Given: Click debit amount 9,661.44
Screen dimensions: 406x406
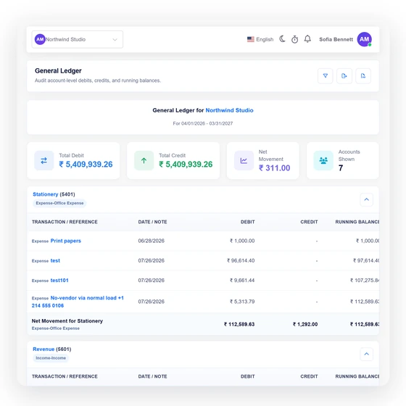Looking at the screenshot, I should pos(242,281).
